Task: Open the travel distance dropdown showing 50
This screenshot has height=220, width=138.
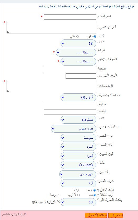Action: 78,202
